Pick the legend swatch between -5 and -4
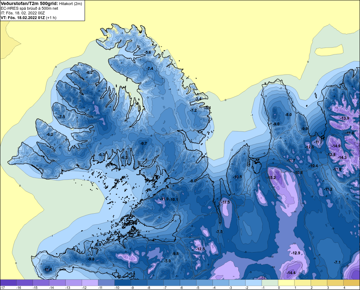 [x=204, y=283]
